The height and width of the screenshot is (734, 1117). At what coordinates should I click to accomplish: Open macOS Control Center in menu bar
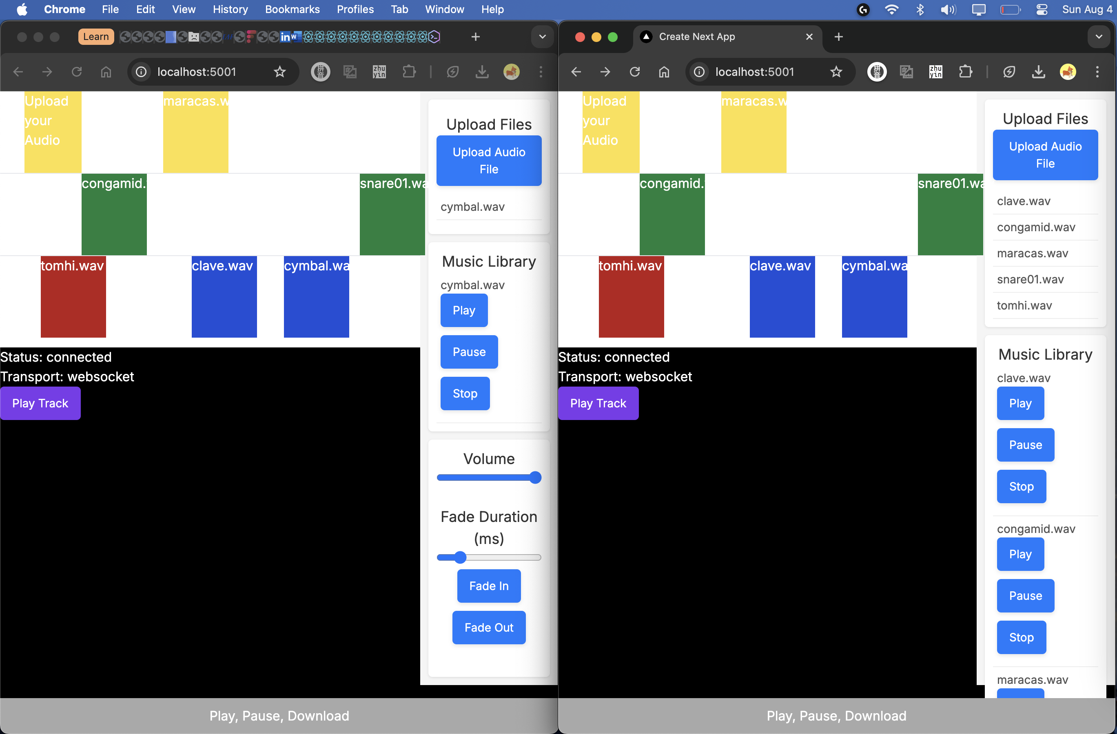1042,9
